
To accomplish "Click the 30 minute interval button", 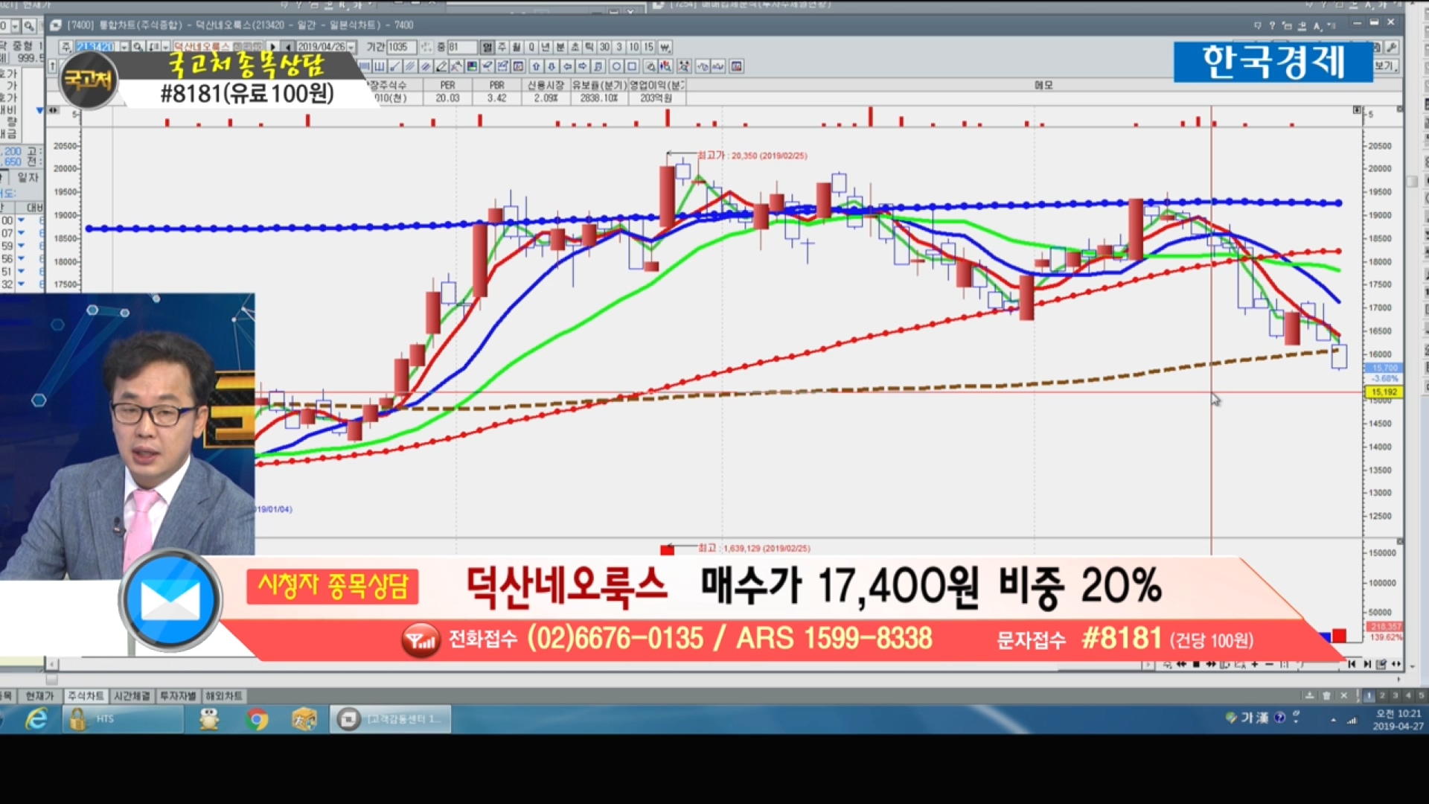I will point(604,47).
